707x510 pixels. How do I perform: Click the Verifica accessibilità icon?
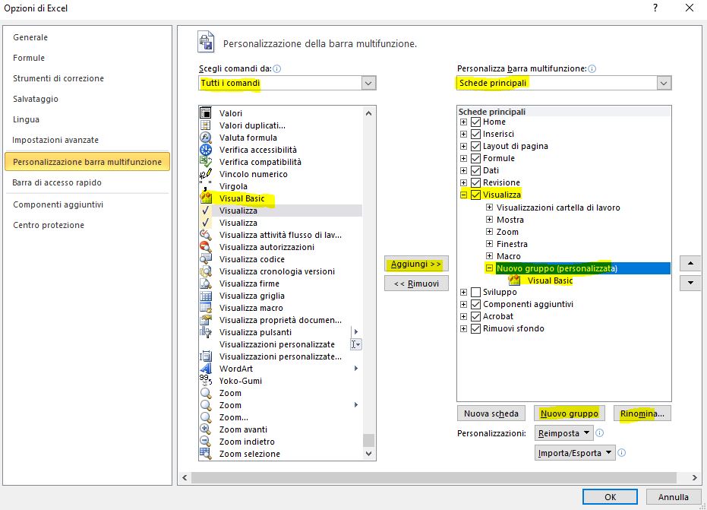pyautogui.click(x=206, y=150)
